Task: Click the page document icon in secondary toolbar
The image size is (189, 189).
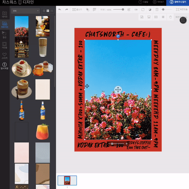Action: point(142,17)
